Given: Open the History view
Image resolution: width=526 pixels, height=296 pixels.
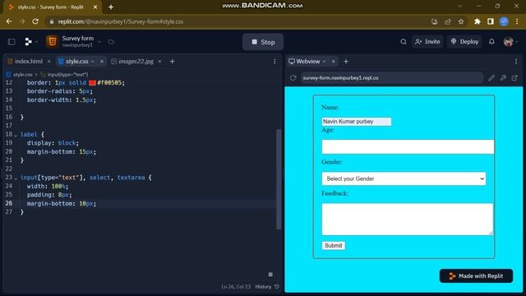Looking at the screenshot, I should (267, 287).
